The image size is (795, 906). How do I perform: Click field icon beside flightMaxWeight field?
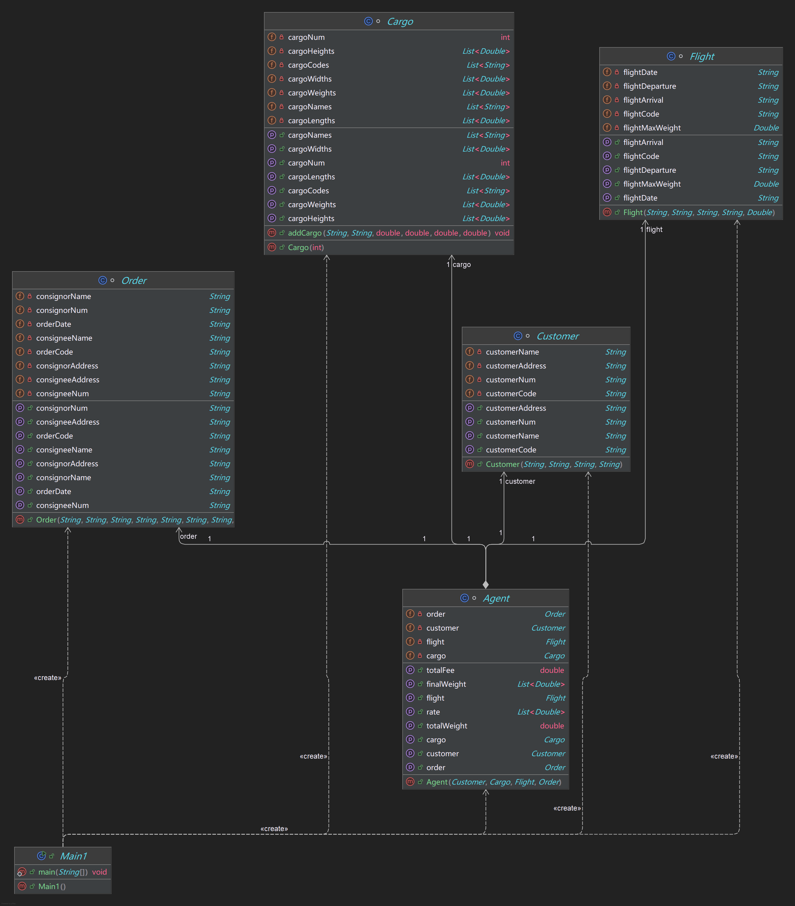point(607,128)
